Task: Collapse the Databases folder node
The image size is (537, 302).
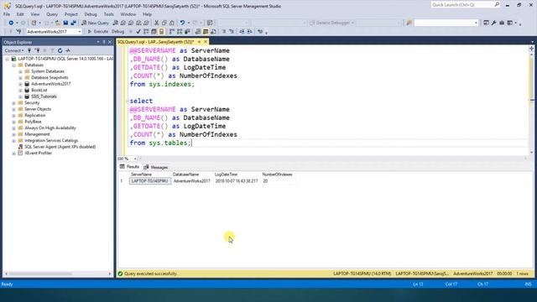Action: coord(13,65)
